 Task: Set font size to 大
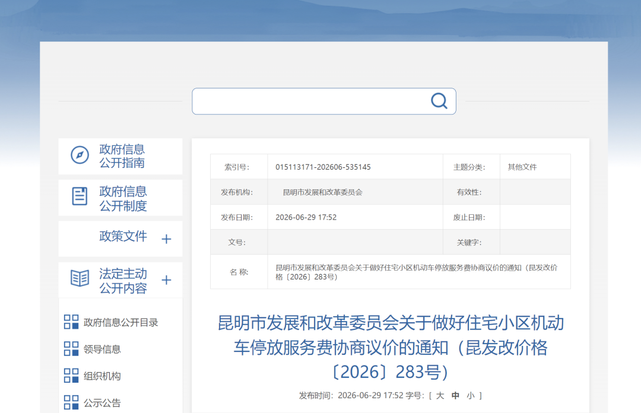440,395
